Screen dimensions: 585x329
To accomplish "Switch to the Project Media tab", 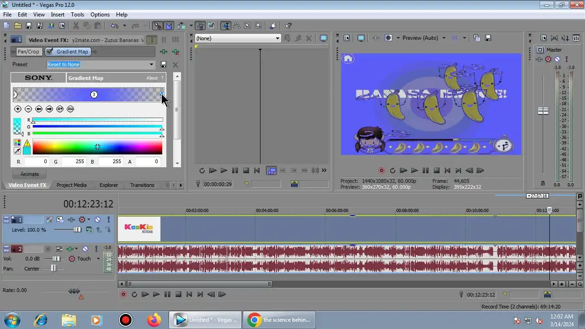I will click(71, 186).
